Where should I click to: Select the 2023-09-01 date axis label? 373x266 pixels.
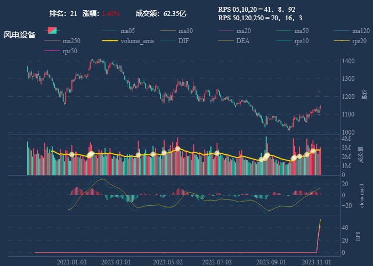pos(271,262)
